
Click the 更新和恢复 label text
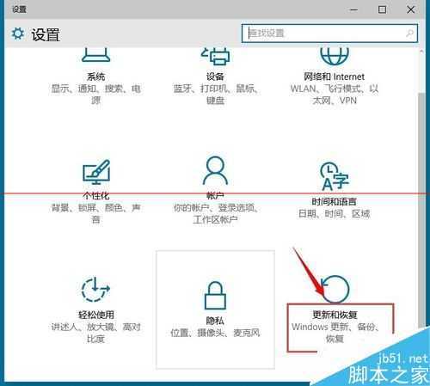pyautogui.click(x=335, y=315)
